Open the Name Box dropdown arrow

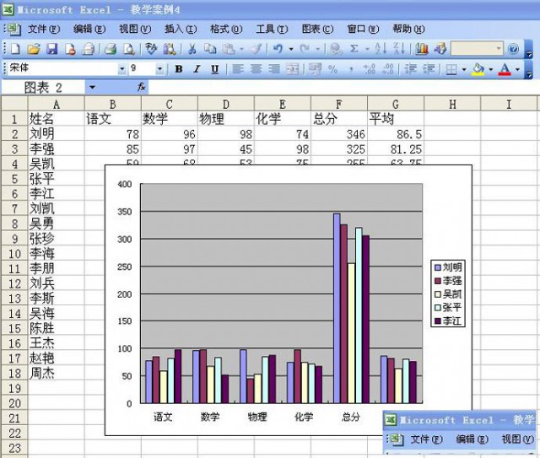[92, 87]
